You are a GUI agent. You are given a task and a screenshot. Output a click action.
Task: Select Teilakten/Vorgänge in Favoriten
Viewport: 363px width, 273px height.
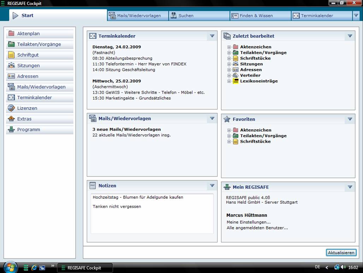coord(263,136)
